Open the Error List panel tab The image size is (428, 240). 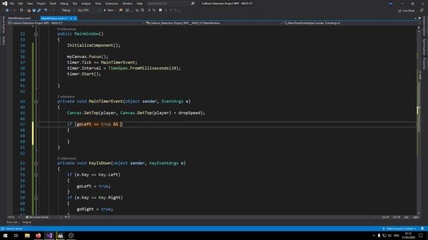click(x=13, y=222)
